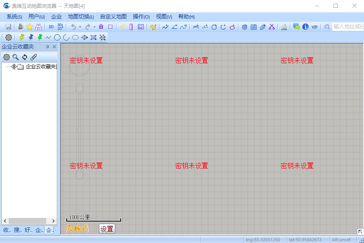Click the arrow icon at map bottom-right corner
The height and width of the screenshot is (243, 364).
tap(360, 231)
